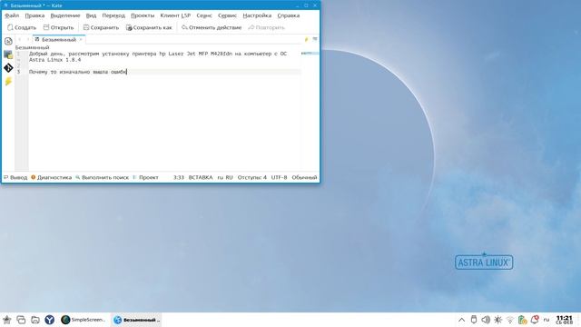581x327 pixels.
Task: Open the Projects panel icon in Kate sidebar
Action: [x=8, y=54]
